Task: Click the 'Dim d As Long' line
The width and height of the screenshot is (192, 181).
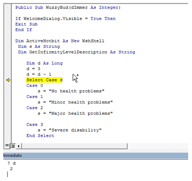Action: tap(44, 63)
